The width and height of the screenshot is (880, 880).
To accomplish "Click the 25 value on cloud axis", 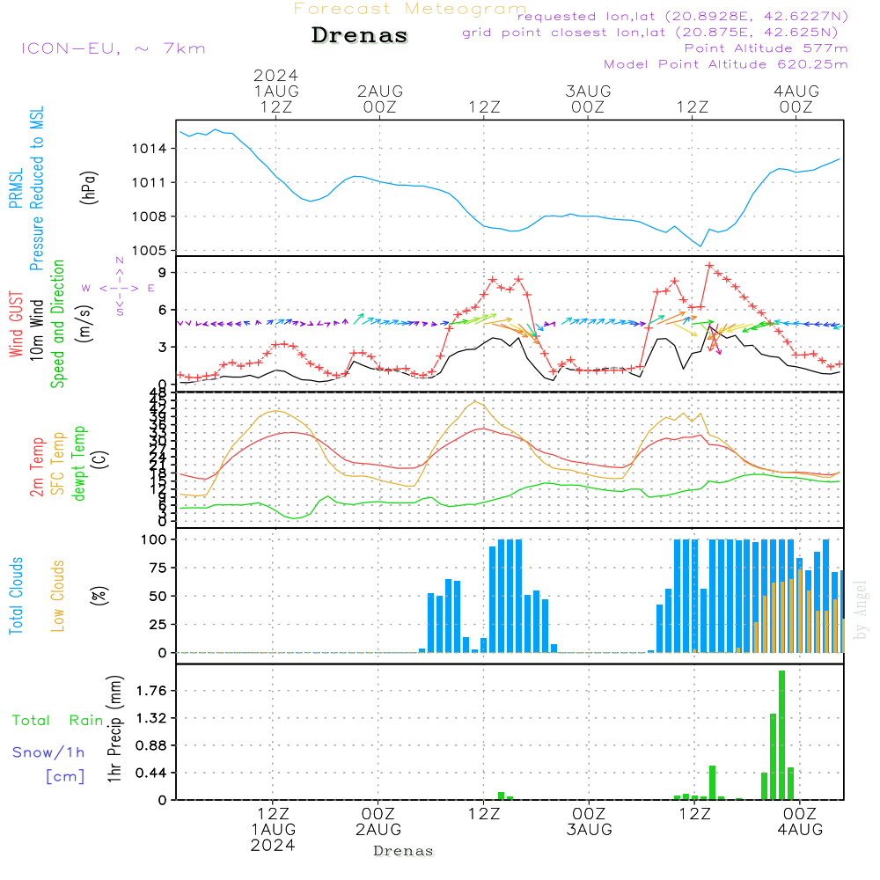I will [x=158, y=624].
